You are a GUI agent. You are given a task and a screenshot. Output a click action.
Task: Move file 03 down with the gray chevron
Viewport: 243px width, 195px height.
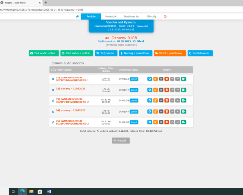click(x=178, y=100)
